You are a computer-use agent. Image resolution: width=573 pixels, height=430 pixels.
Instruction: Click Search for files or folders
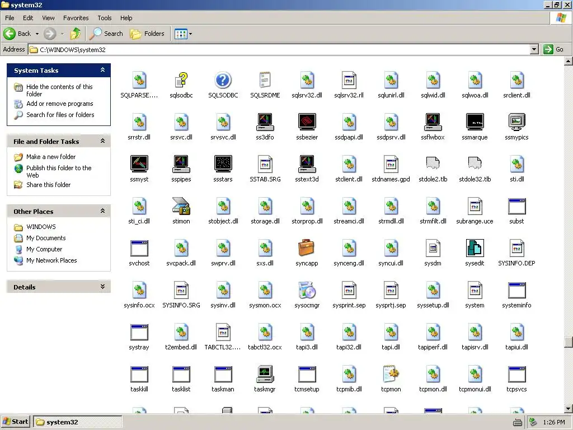60,115
